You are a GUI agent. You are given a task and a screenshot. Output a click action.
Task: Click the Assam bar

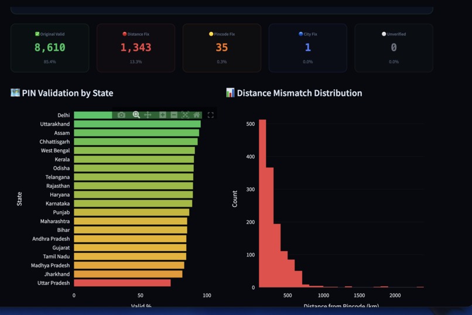136,133
